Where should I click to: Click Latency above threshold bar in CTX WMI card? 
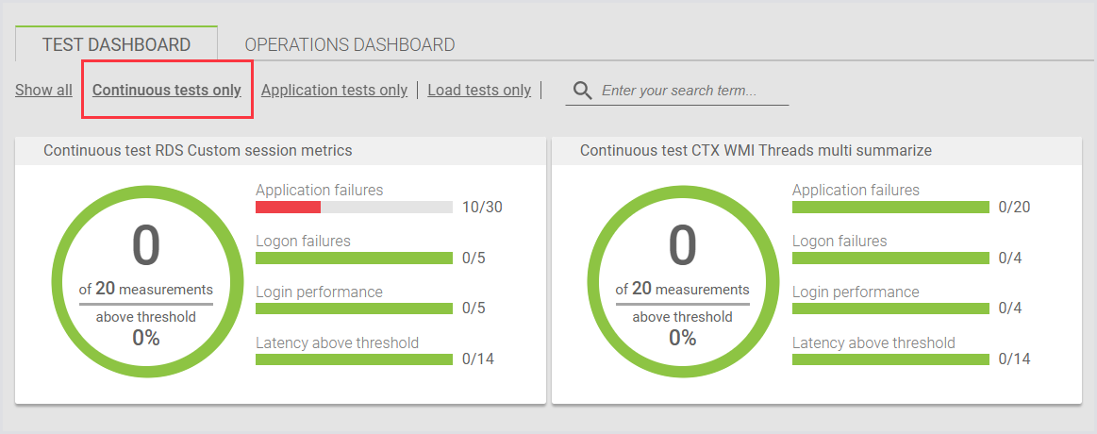tap(890, 359)
